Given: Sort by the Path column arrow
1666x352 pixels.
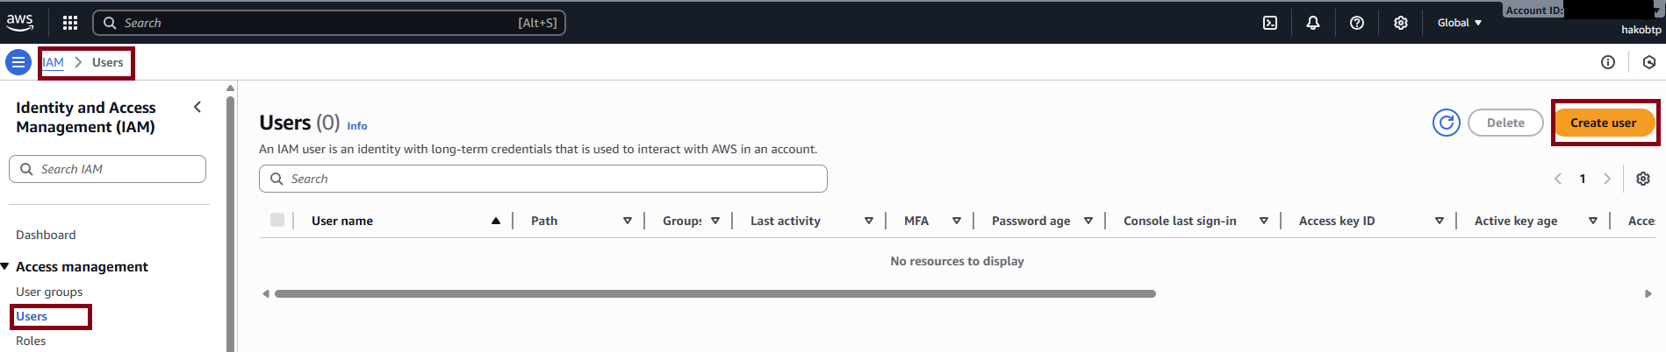Looking at the screenshot, I should pyautogui.click(x=628, y=221).
